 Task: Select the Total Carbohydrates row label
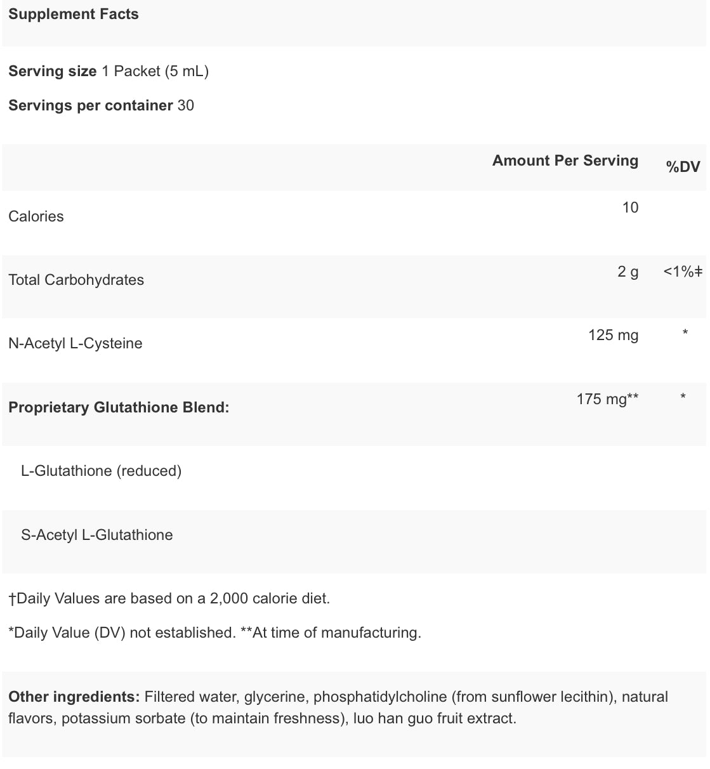click(76, 280)
